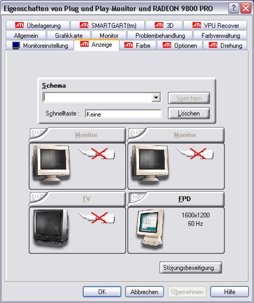Select the second CRT Monitor image
Viewport: 254px width, 303px height.
pos(150,164)
